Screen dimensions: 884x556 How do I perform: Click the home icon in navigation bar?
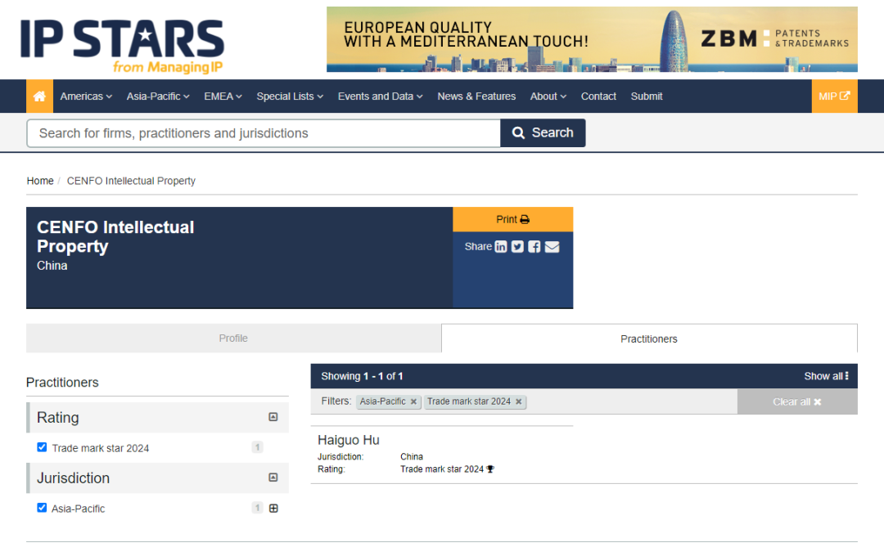pos(39,96)
